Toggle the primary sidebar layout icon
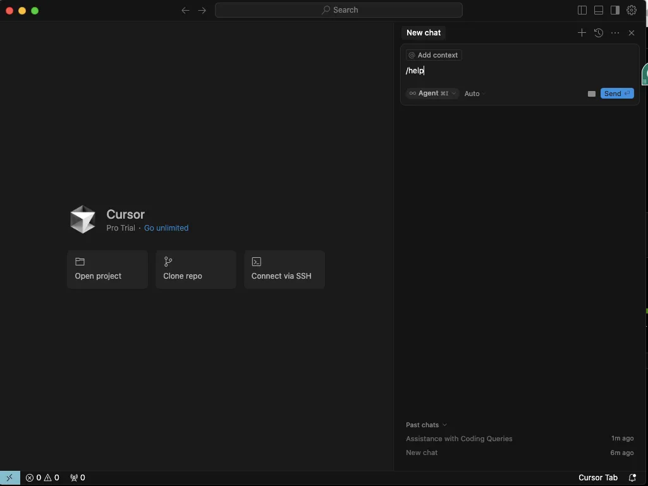This screenshot has height=486, width=648. [582, 10]
